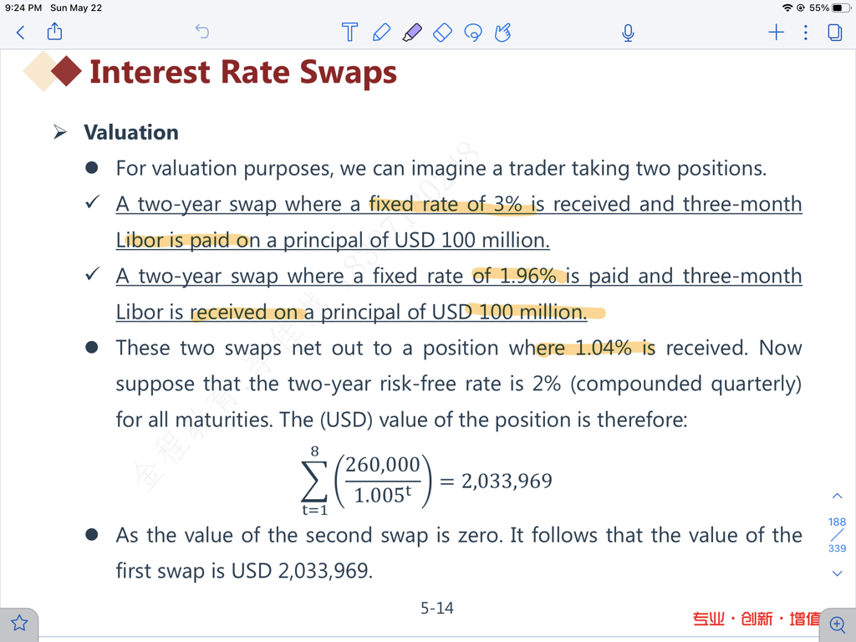Viewport: 856px width, 642px height.
Task: Bookmark this page with star icon
Action: tap(19, 623)
